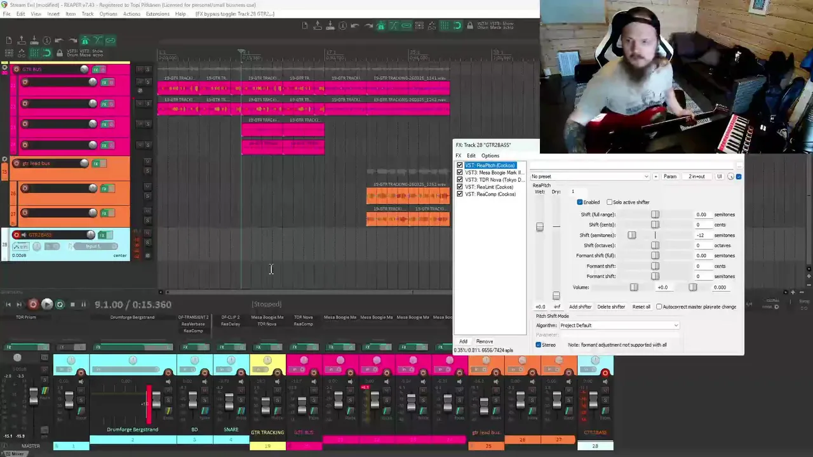Toggle the Enabled checkbox in ReaPitch
Viewport: 813px width, 457px height.
point(580,202)
